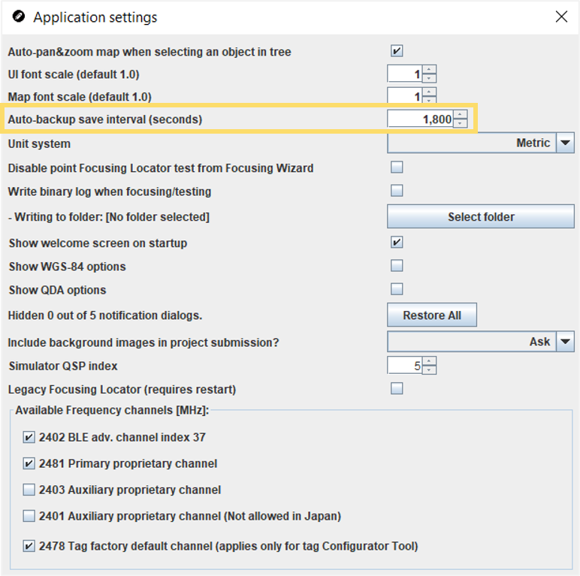
Task: Uncheck 2402 BLE adv. channel index 37
Action: click(x=29, y=437)
